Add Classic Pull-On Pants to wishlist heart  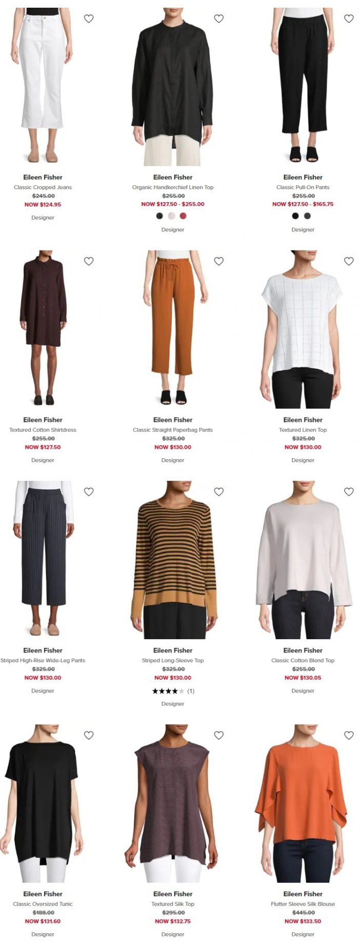pos(349,19)
